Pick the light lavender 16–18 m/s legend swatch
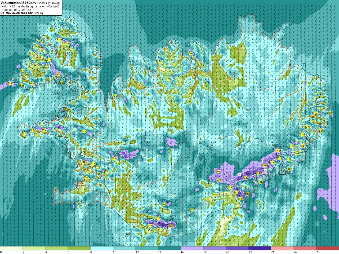339x254 pixels. pyautogui.click(x=192, y=248)
